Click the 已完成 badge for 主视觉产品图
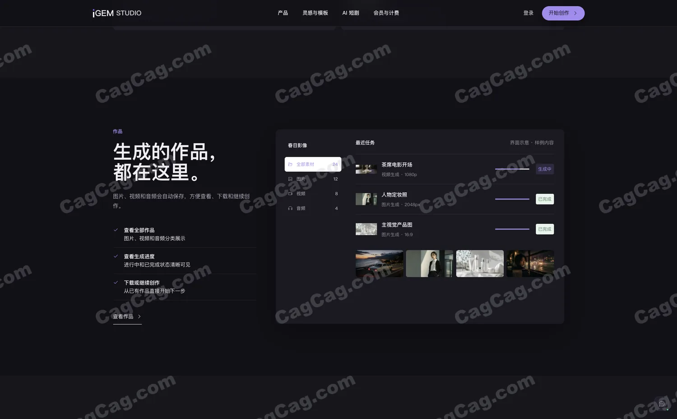This screenshot has width=677, height=419. click(545, 229)
